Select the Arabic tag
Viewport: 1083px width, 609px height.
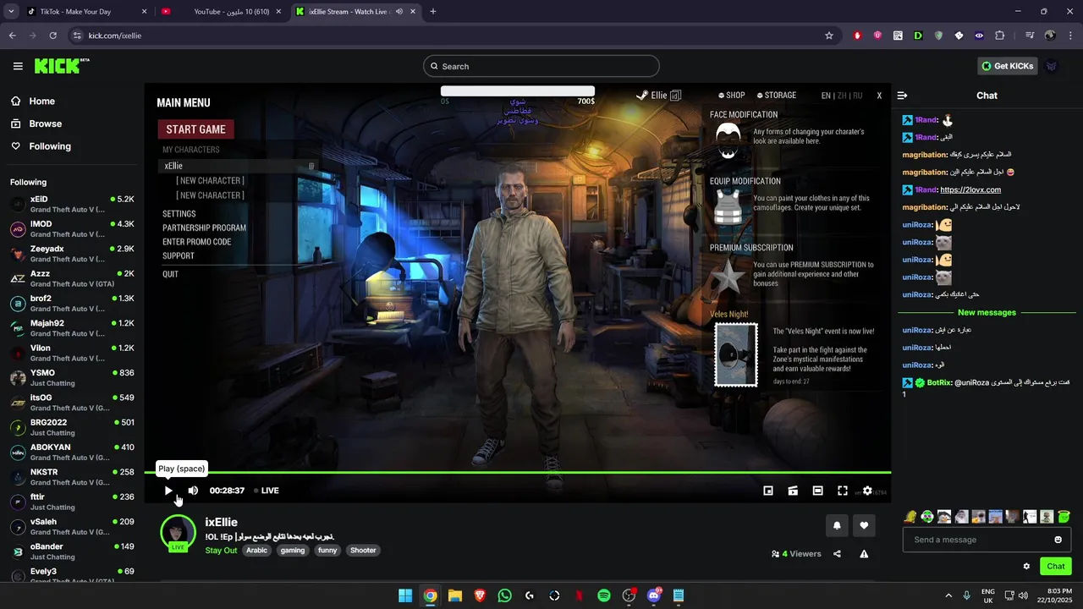tap(256, 551)
